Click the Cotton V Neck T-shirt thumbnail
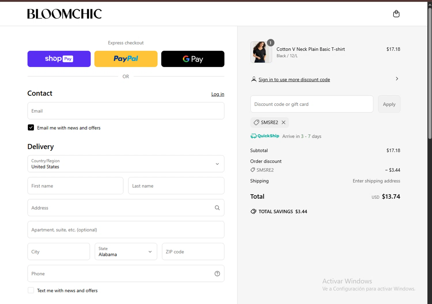The image size is (432, 304). point(261,52)
